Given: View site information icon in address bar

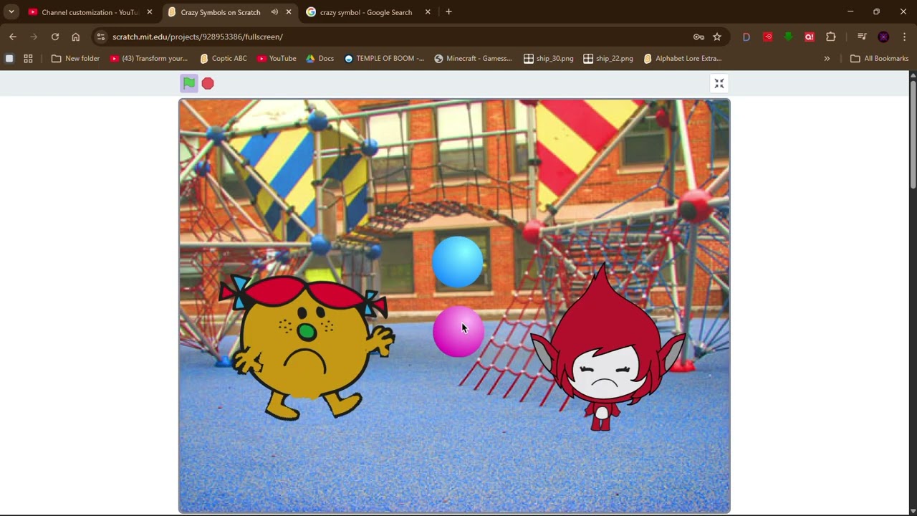Looking at the screenshot, I should 101,37.
